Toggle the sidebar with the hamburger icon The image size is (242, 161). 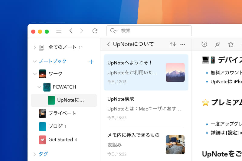point(59,31)
